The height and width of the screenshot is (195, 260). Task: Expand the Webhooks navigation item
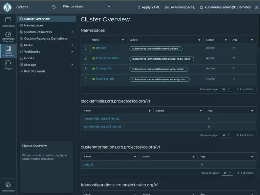click(x=72, y=52)
